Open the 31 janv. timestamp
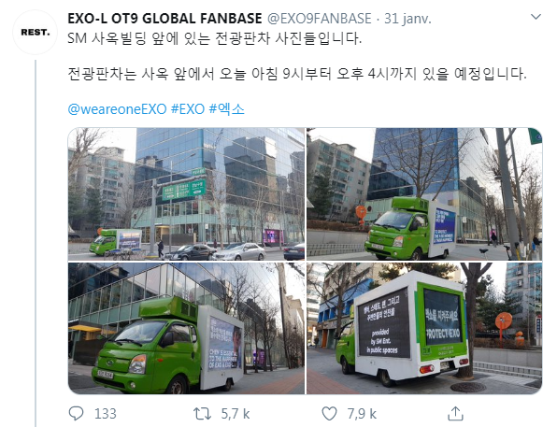Viewport: 557px width, 427px height. pos(407,19)
